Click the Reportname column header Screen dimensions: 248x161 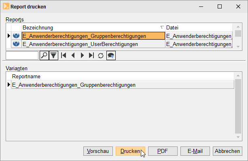tap(123, 77)
